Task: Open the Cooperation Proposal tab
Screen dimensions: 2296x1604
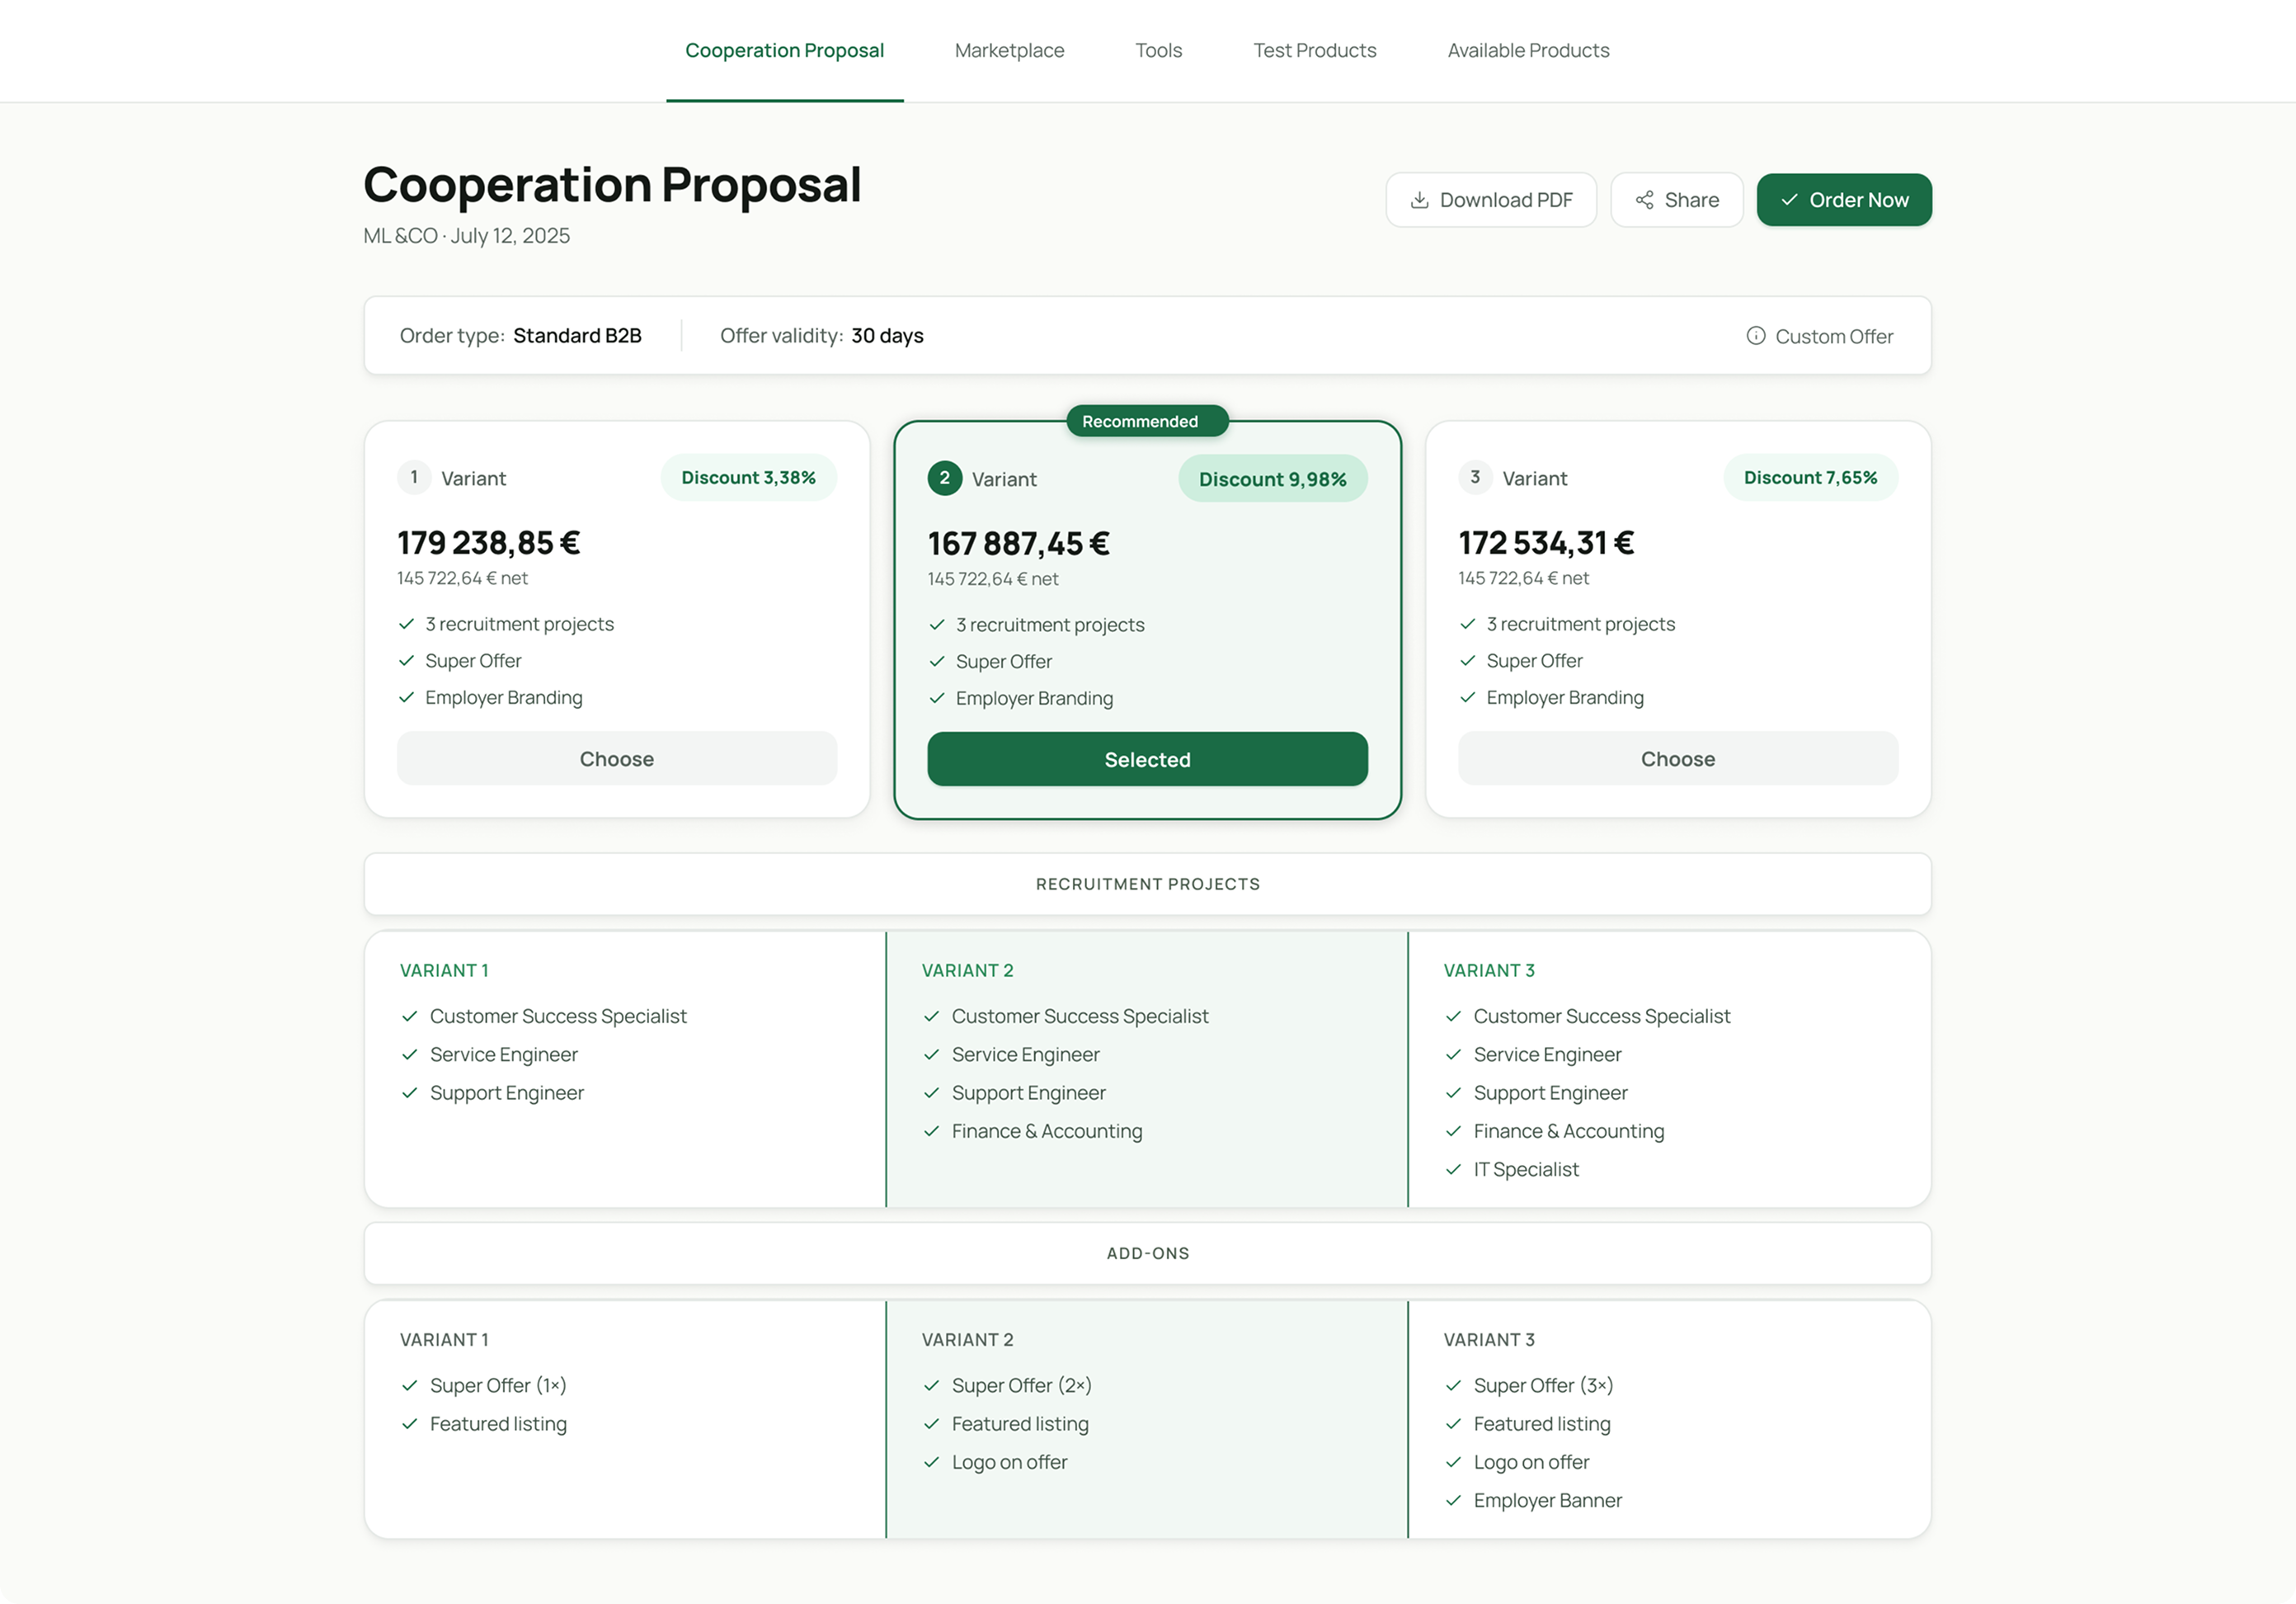Action: (x=784, y=50)
